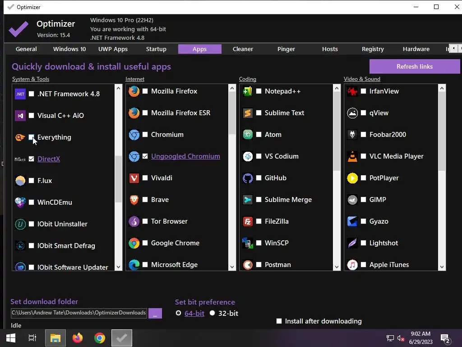This screenshot has height=347, width=462.
Task: Click the F.lux app icon
Action: [20, 181]
